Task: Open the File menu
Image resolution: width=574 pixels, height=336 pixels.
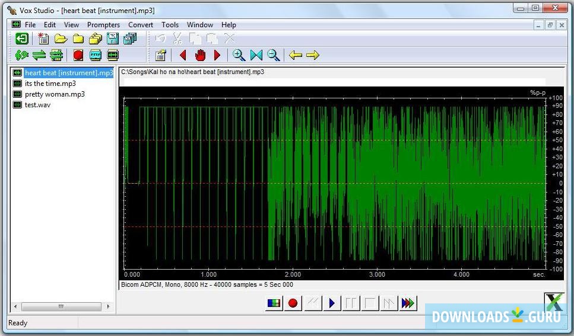Action: (x=30, y=25)
